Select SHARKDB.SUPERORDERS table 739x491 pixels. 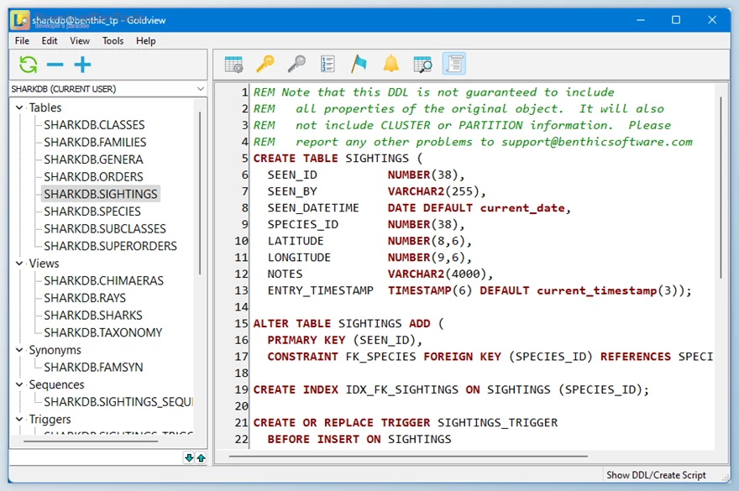[110, 246]
